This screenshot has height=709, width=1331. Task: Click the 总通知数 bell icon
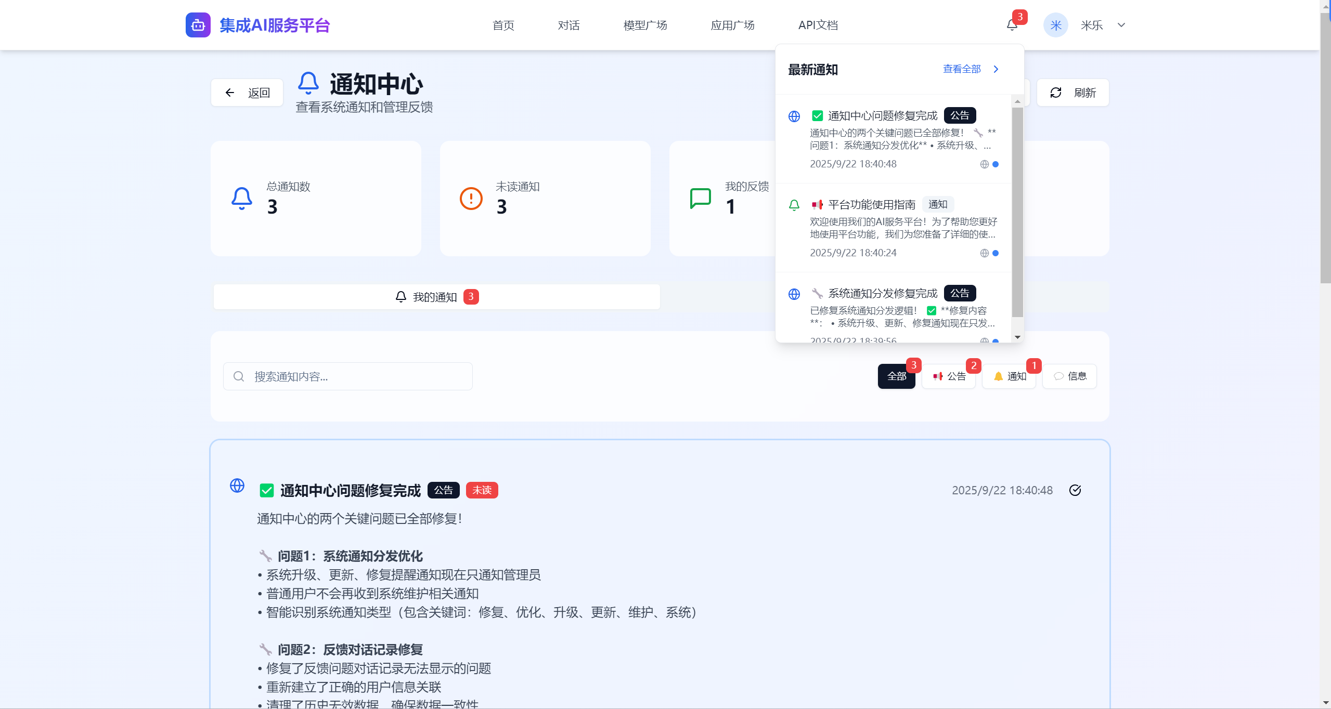(241, 198)
